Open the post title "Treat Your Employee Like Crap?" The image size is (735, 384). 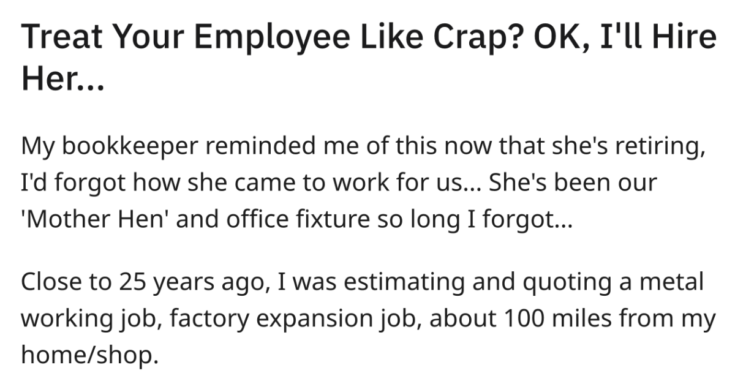point(367,59)
